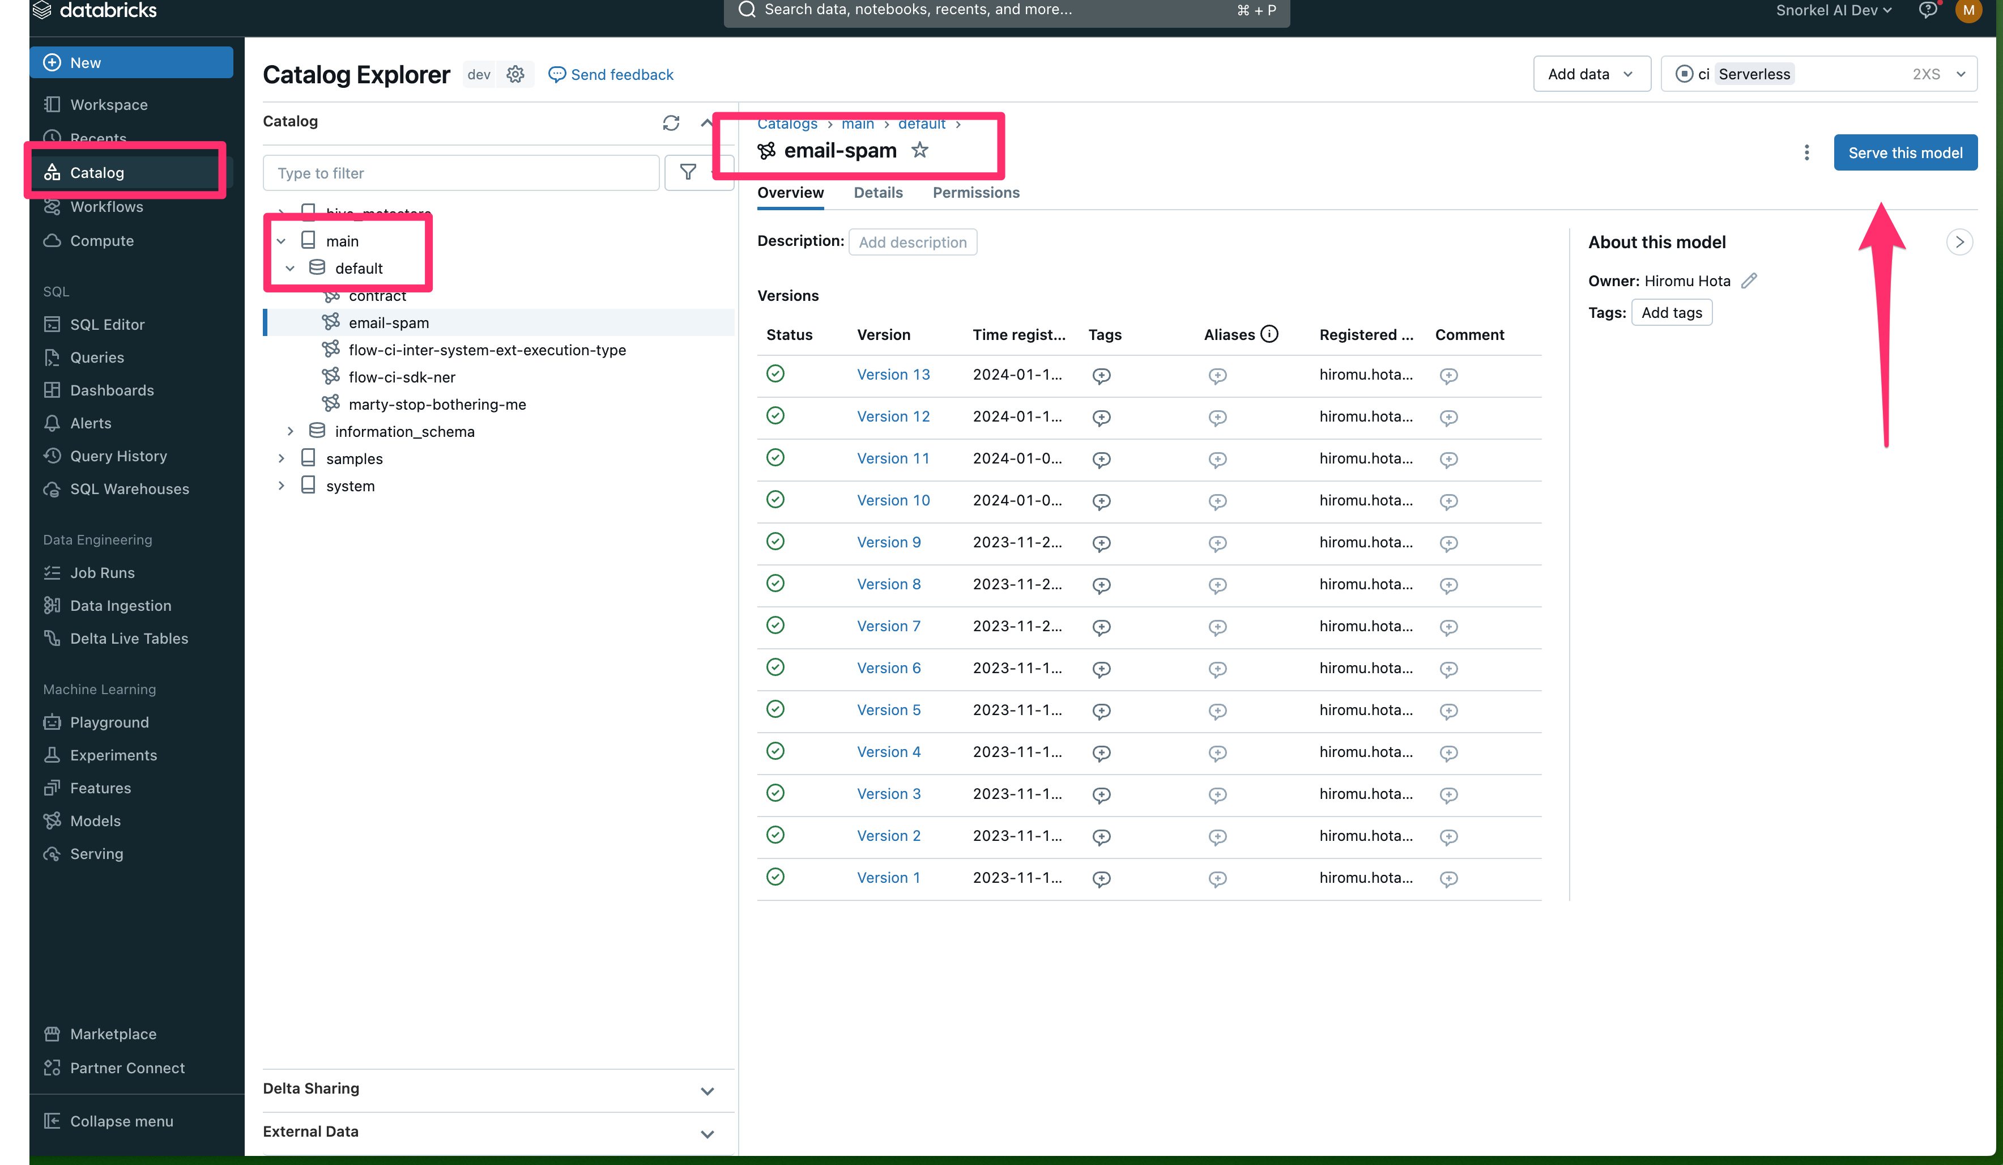Edit owner with the pencil icon

pyautogui.click(x=1749, y=280)
